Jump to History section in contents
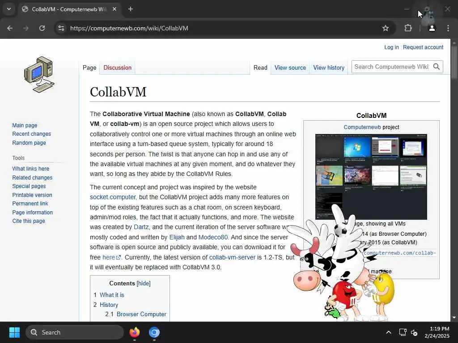The height and width of the screenshot is (343, 458). pyautogui.click(x=109, y=305)
